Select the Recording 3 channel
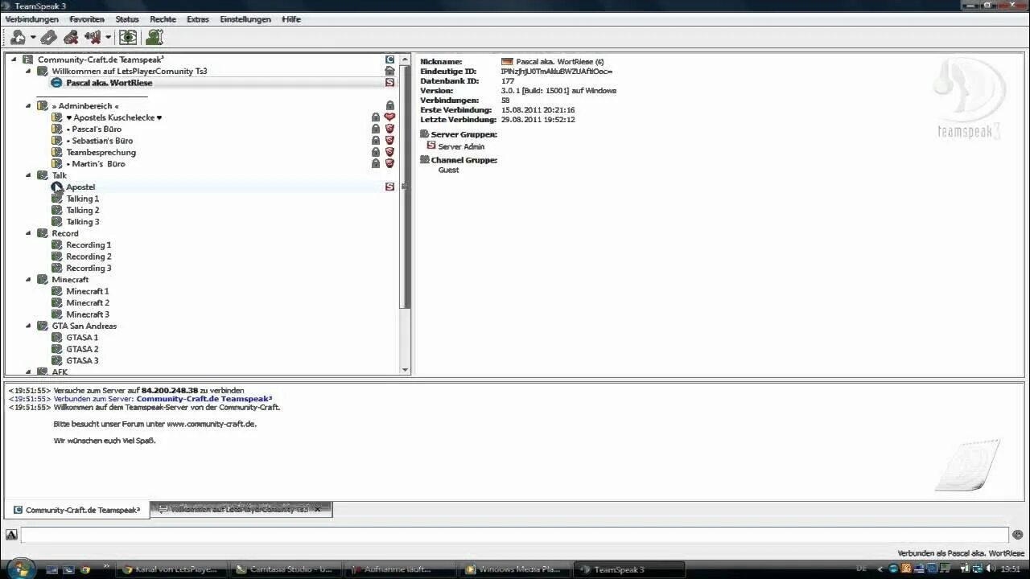Viewport: 1030px width, 579px height. tap(89, 268)
